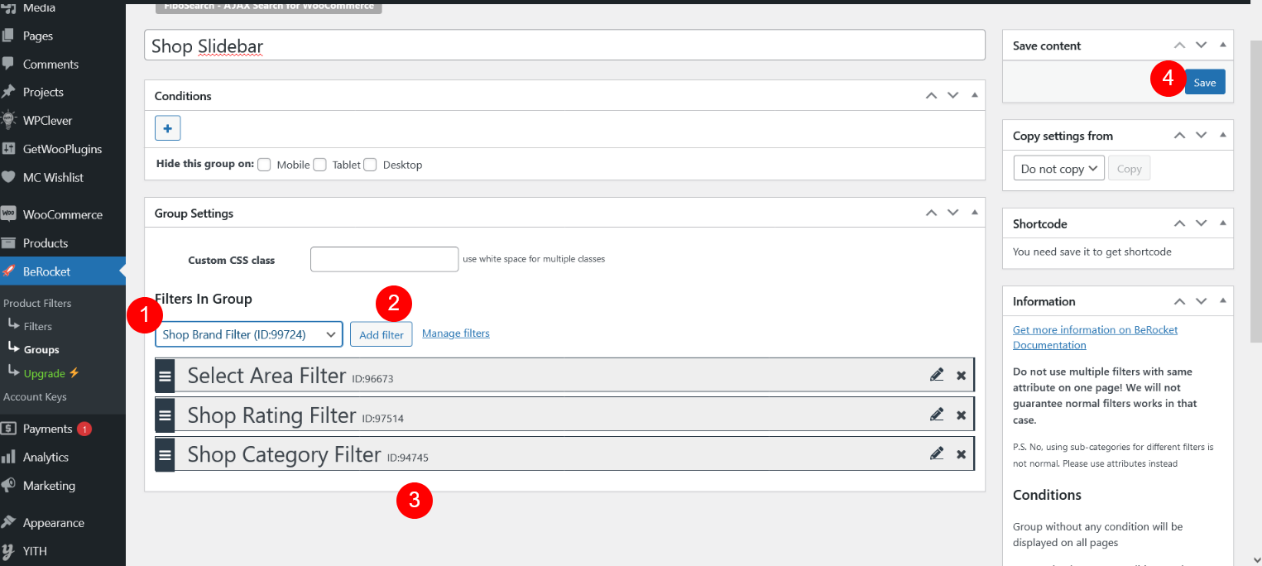Move Conditions panel up
Viewport: 1262px width, 566px height.
(931, 96)
